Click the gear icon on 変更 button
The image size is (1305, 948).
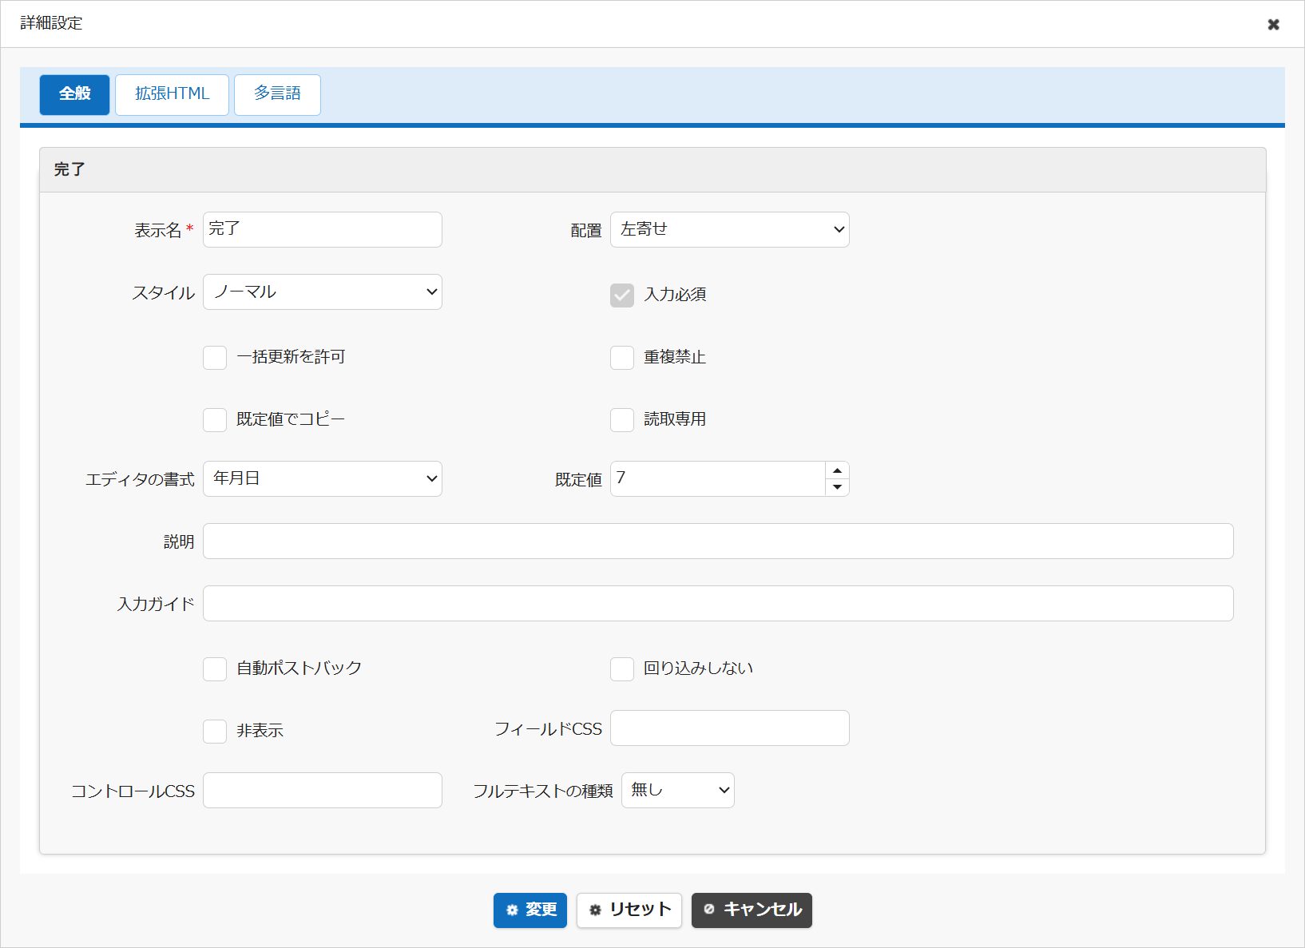click(512, 910)
